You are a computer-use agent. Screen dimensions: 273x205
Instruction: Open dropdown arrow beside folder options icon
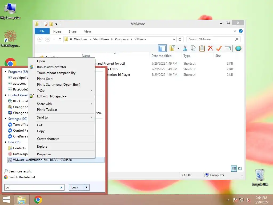coord(179,48)
